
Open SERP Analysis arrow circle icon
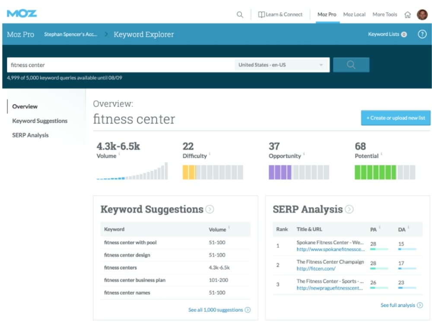[349, 209]
